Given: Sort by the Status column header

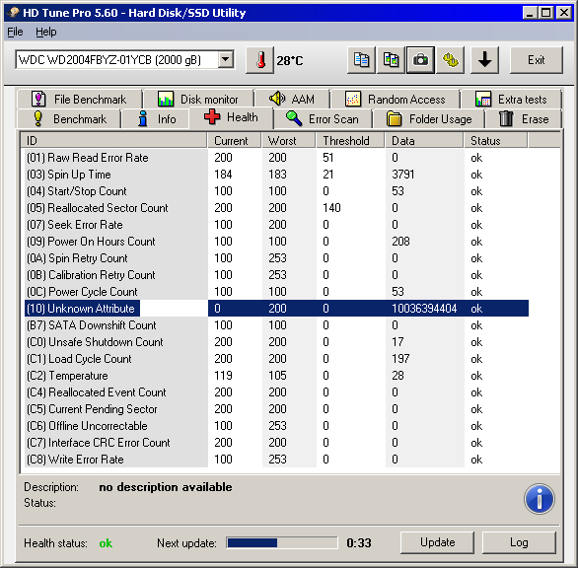Looking at the screenshot, I should coord(496,140).
